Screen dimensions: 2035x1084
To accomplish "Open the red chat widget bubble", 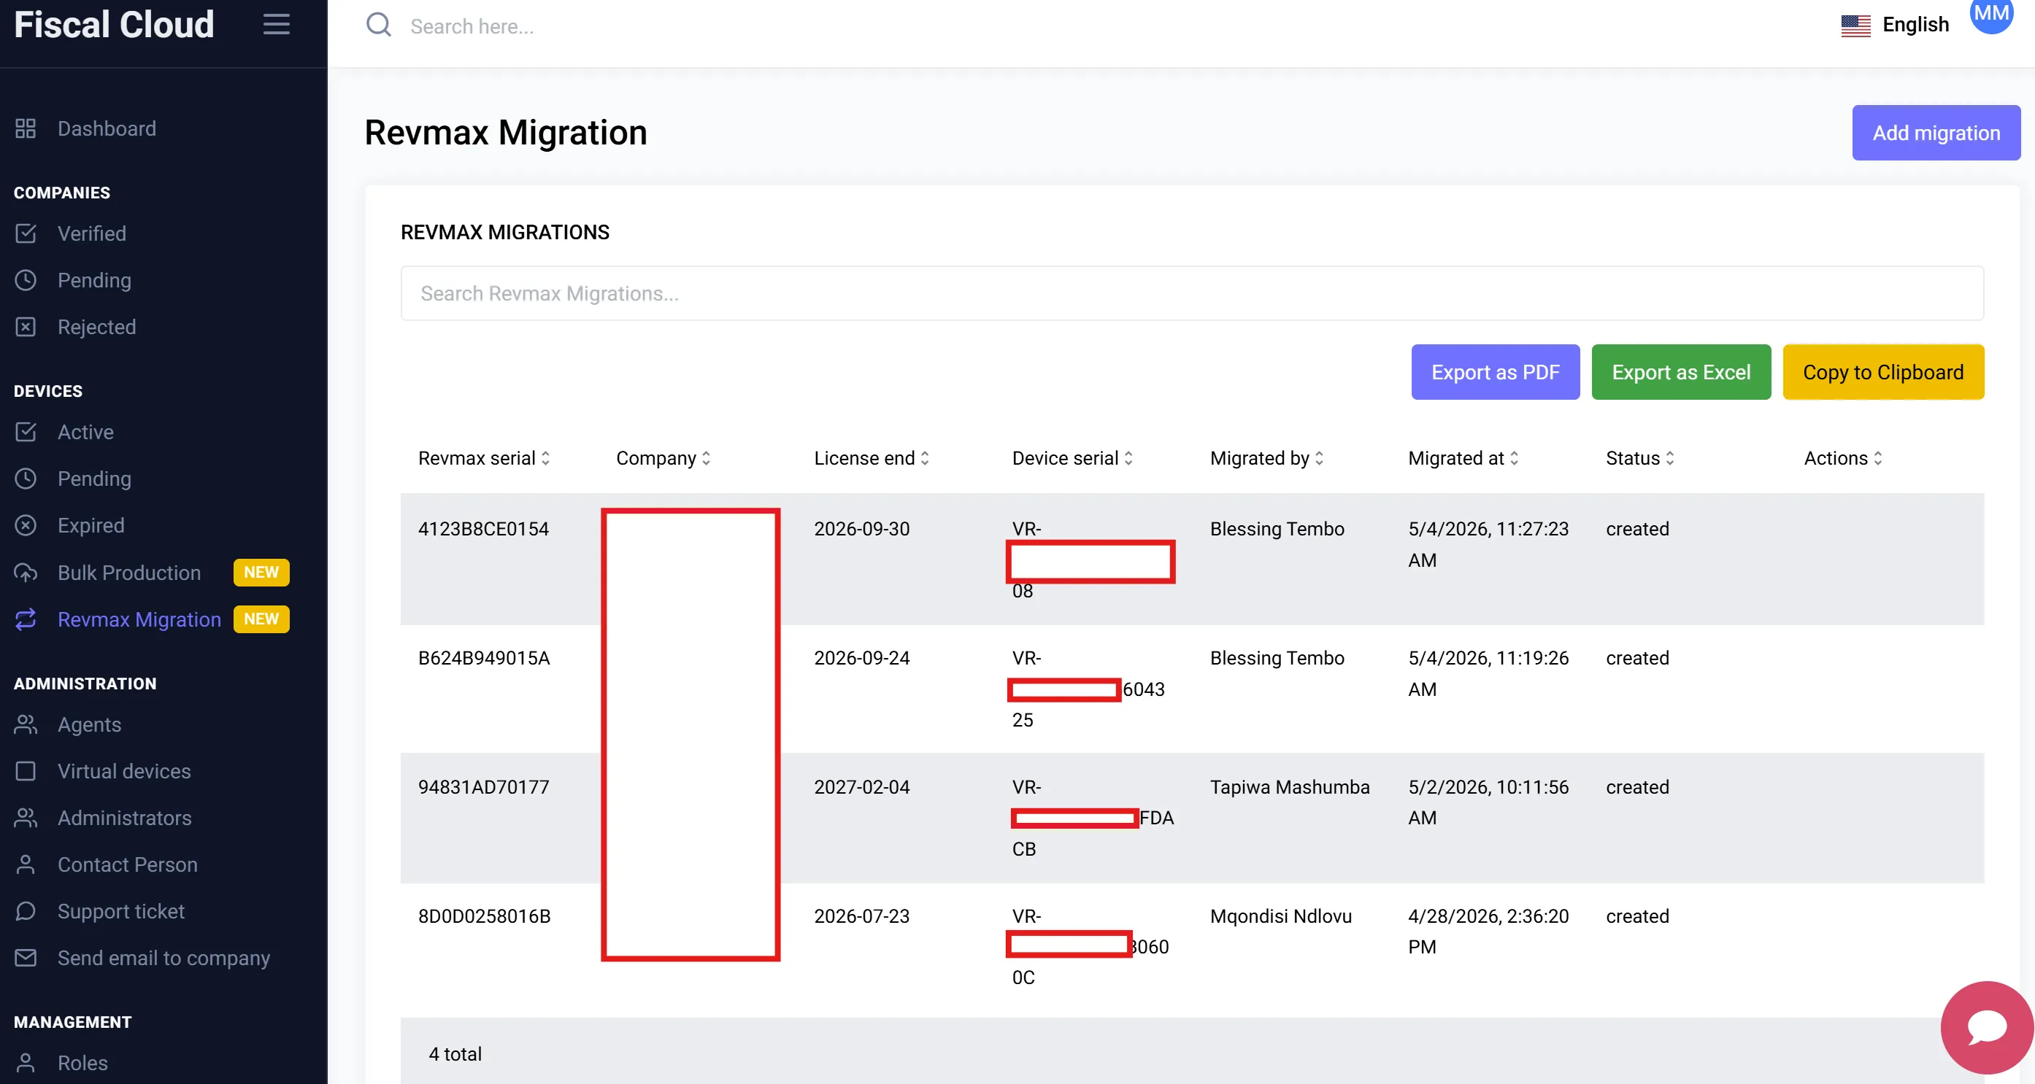I will (x=1986, y=1026).
